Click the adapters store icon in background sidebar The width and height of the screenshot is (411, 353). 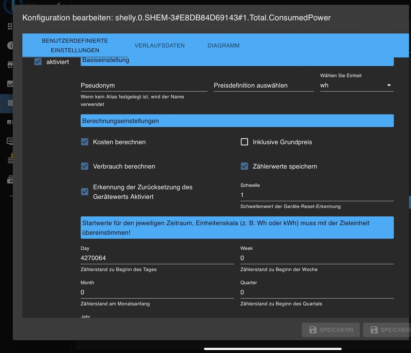(x=10, y=65)
